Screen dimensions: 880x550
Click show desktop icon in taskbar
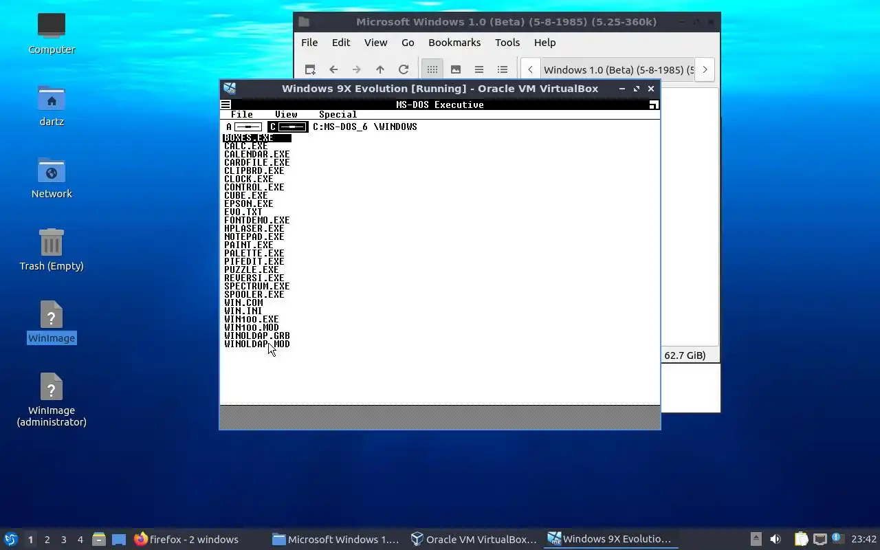pos(119,539)
